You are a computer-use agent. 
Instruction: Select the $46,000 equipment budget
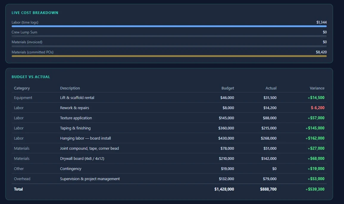pyautogui.click(x=227, y=98)
